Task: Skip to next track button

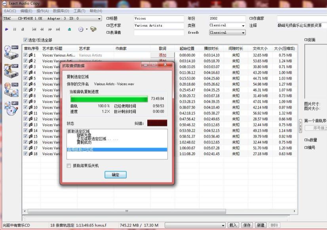Action: pyautogui.click(x=58, y=29)
